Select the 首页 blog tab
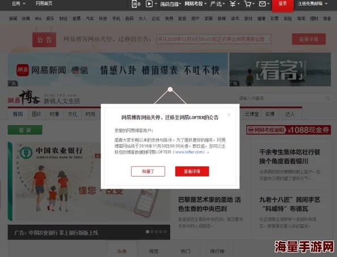This screenshot has height=257, width=337. pos(18,114)
